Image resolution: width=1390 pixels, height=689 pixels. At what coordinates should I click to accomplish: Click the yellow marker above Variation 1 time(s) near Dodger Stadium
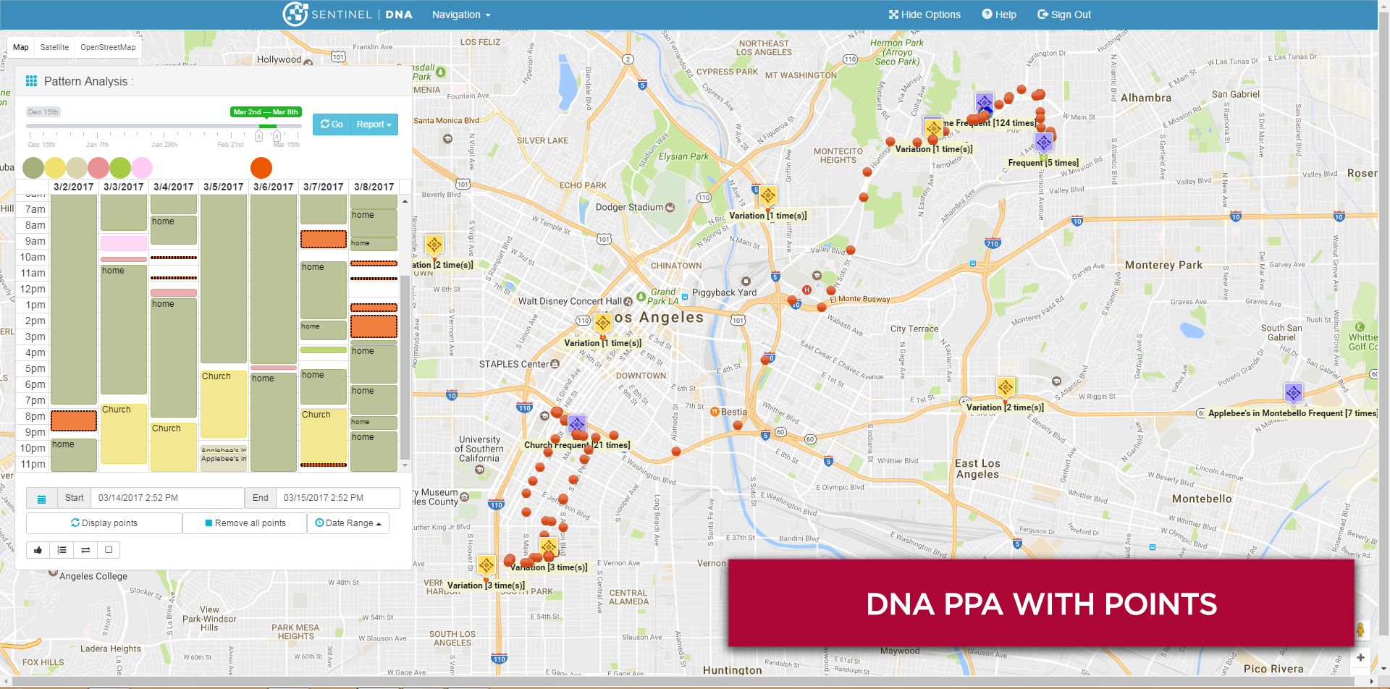(x=768, y=196)
